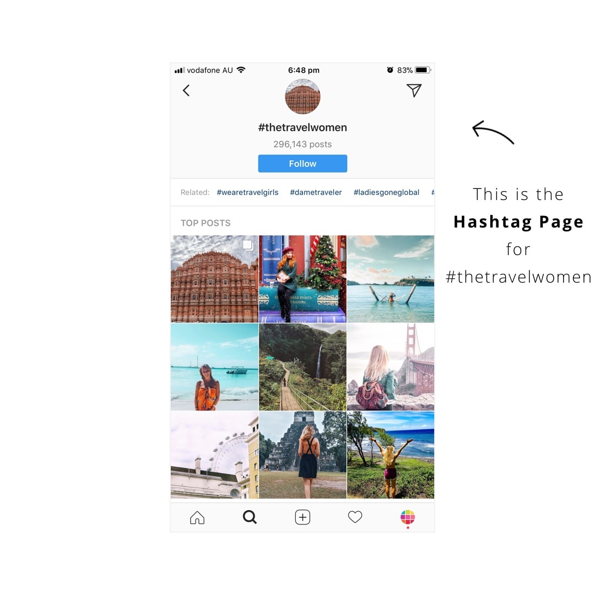Open the red palace building post
The width and height of the screenshot is (595, 595).
click(214, 279)
